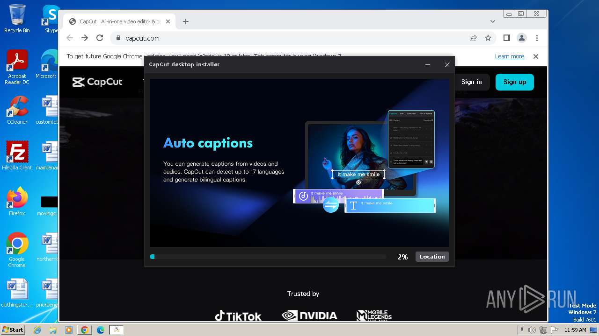Click the Sign in button on CapCut site
The height and width of the screenshot is (336, 599).
pyautogui.click(x=471, y=82)
